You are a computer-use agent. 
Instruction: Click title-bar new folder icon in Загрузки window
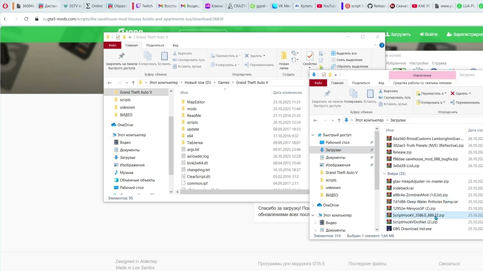(330, 75)
